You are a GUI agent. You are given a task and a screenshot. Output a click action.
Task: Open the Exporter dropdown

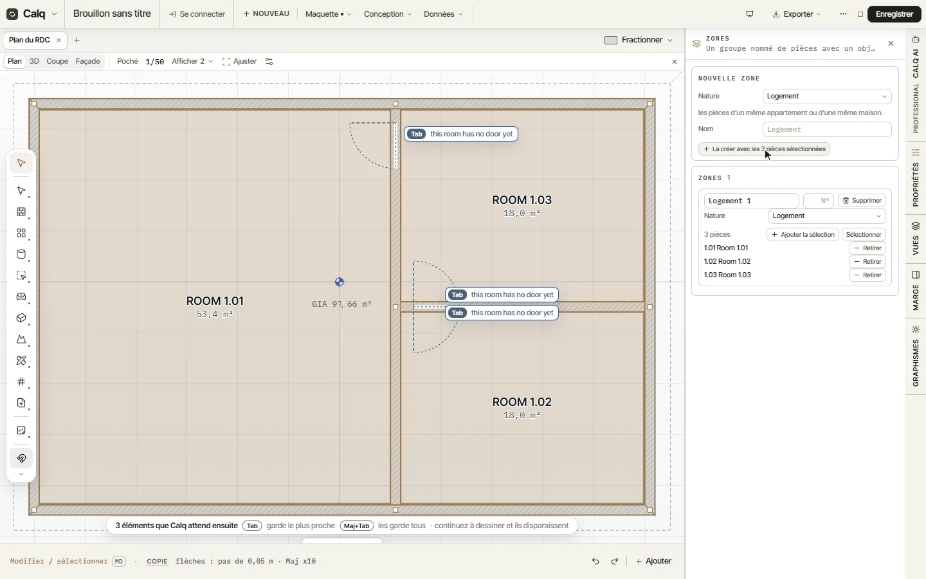tap(797, 14)
